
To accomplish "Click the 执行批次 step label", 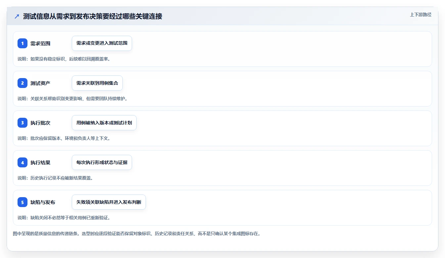I will click(40, 123).
